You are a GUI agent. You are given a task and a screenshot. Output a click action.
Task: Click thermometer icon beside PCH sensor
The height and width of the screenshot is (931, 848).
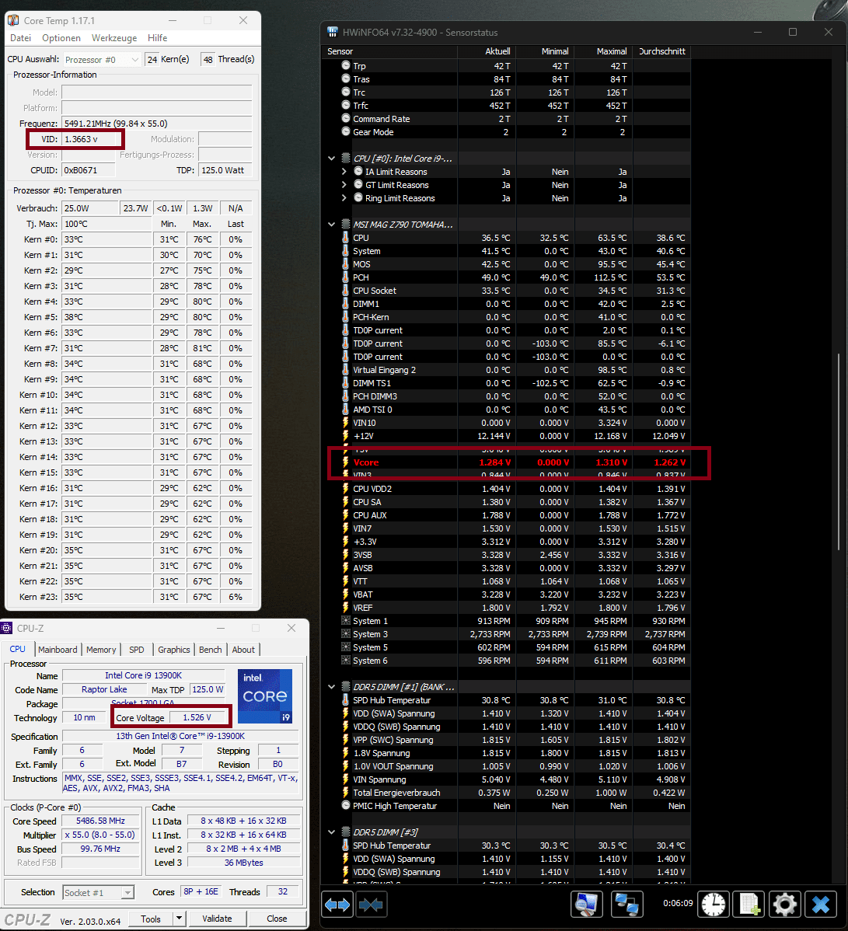click(x=346, y=277)
